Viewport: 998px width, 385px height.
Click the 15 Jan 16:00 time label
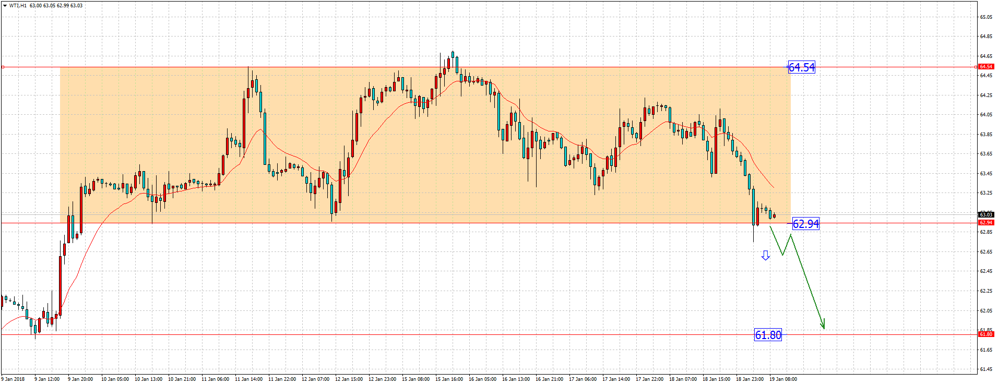pos(449,379)
